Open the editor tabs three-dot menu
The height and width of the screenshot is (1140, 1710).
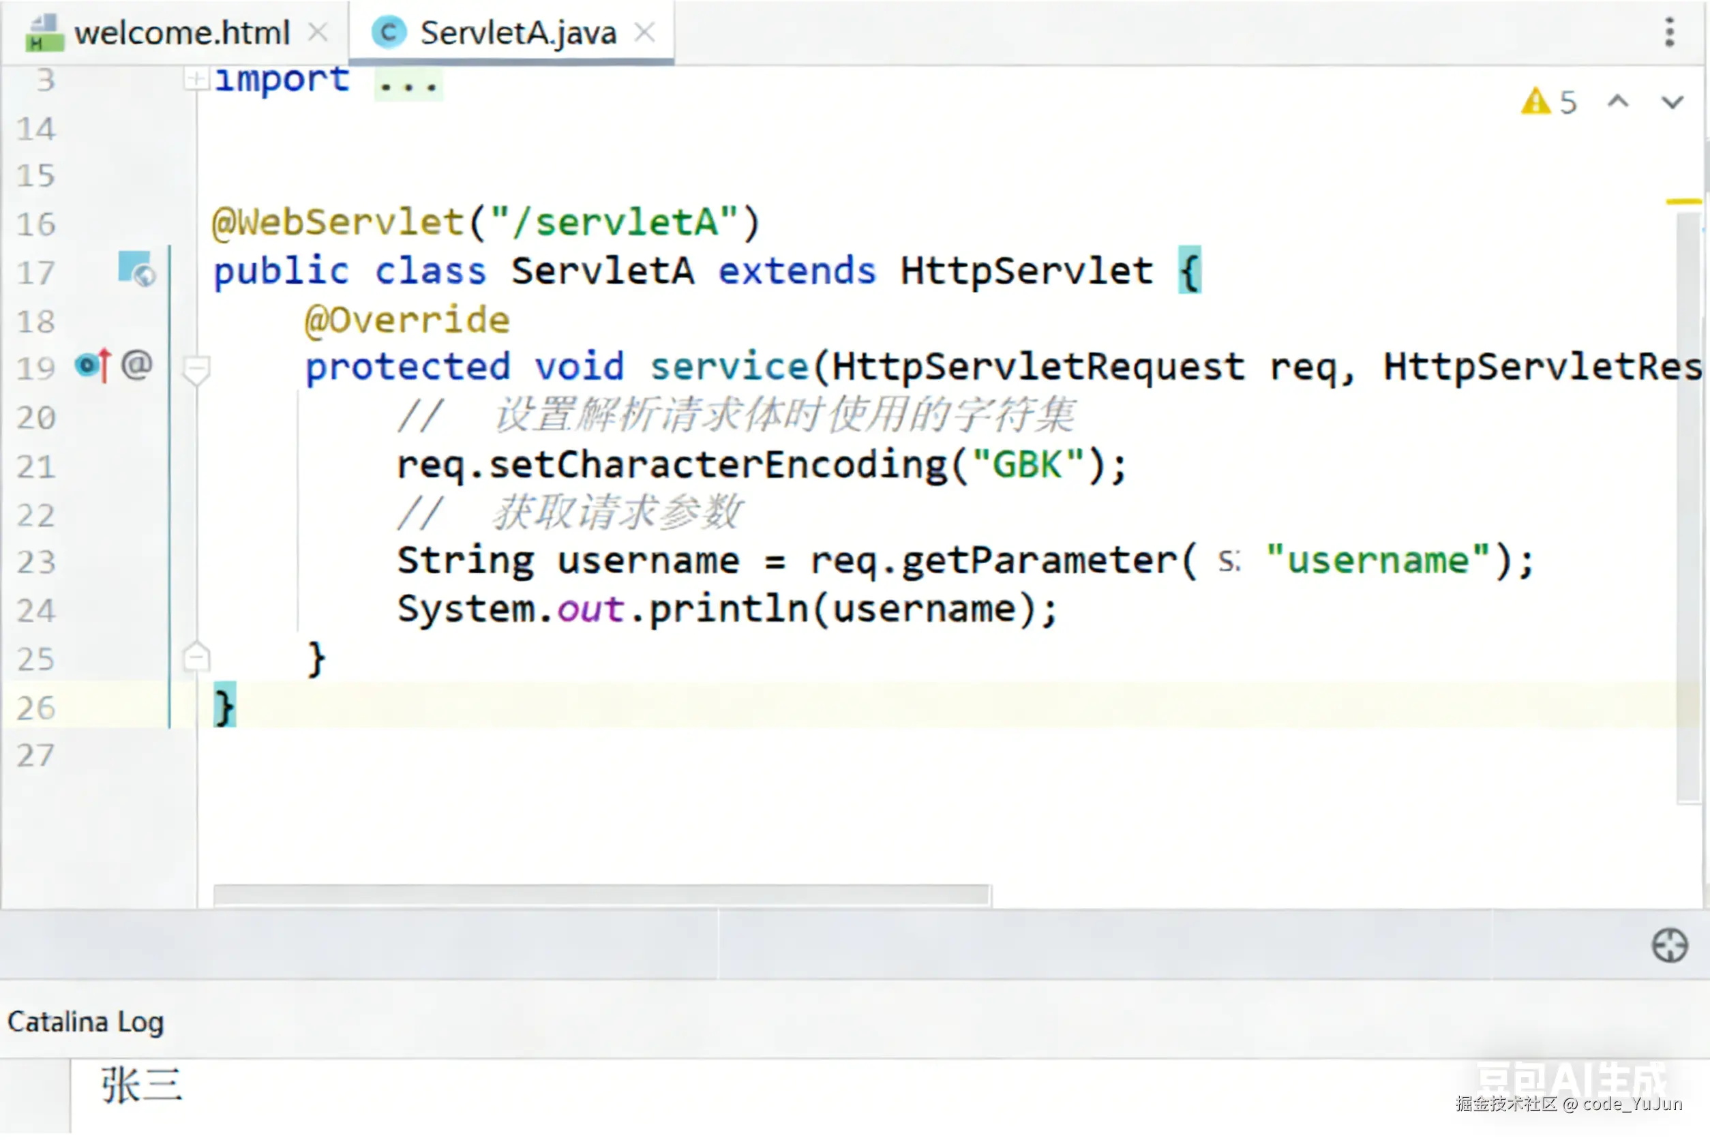[1669, 33]
